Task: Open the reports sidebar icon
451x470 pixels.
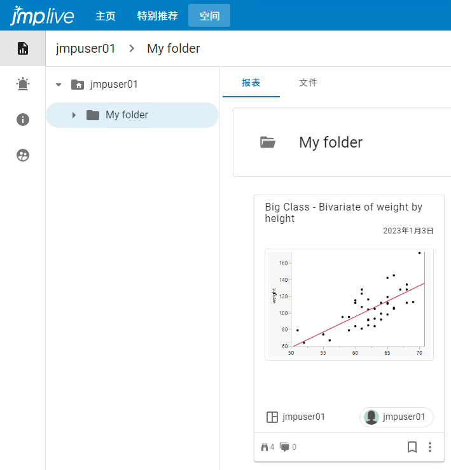Action: (x=23, y=48)
